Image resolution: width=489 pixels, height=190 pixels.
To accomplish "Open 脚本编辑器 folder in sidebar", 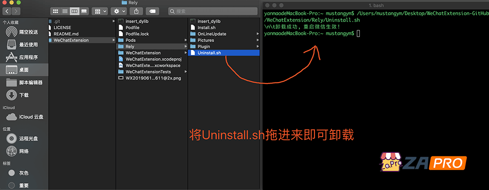I will tap(24, 83).
